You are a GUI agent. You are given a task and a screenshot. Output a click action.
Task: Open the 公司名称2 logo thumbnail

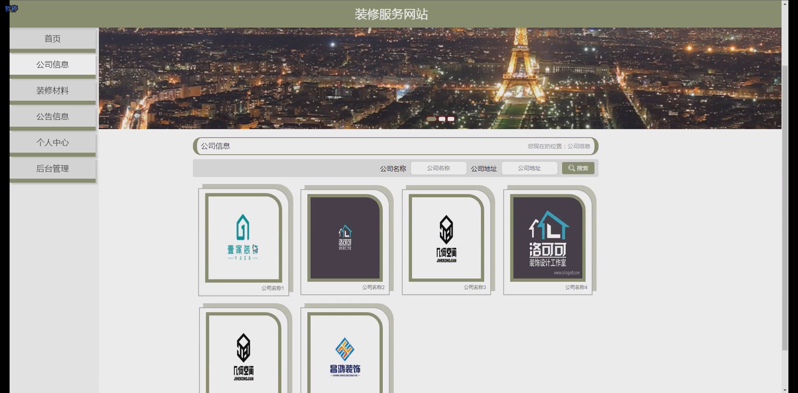(345, 237)
